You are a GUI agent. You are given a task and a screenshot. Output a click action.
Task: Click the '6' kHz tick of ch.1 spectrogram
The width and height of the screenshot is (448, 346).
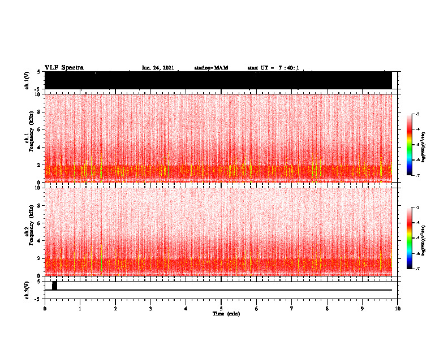(x=40, y=129)
